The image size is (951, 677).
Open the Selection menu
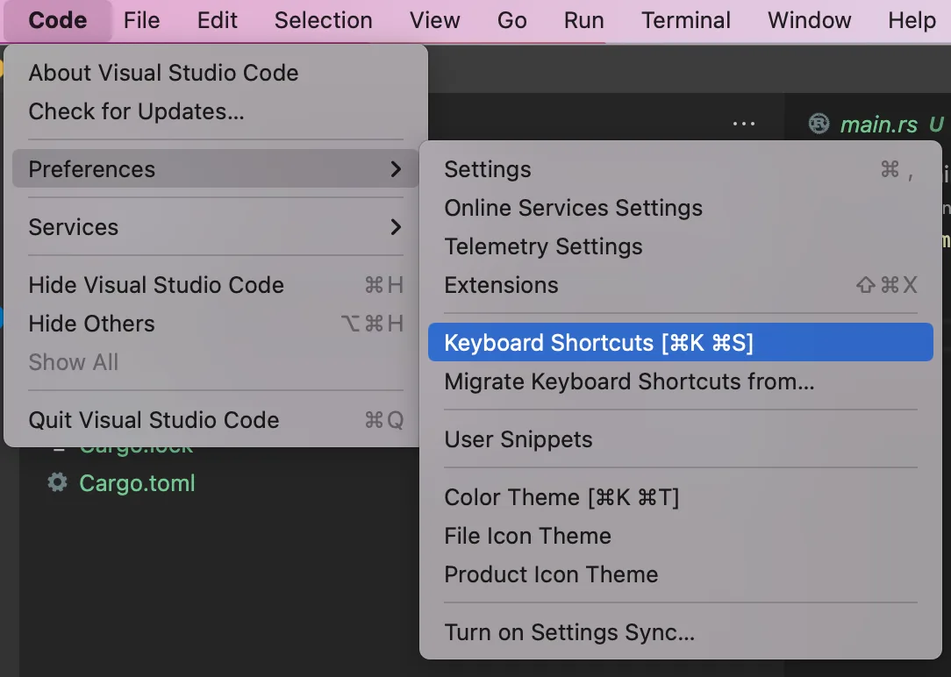tap(323, 20)
